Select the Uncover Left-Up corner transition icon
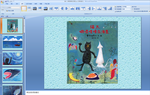The height and width of the screenshot is (95, 150). pos(104,8)
